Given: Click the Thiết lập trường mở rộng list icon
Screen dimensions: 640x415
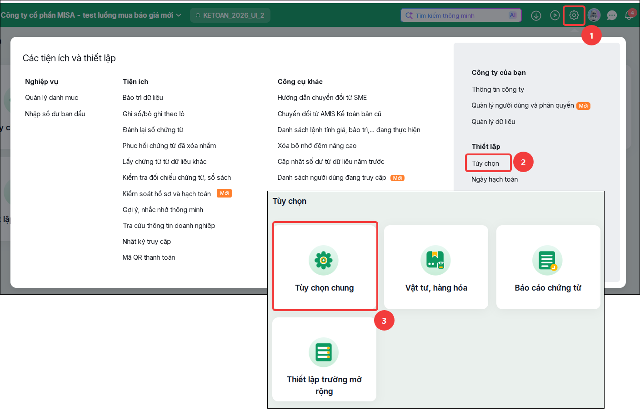Looking at the screenshot, I should coord(323,352).
